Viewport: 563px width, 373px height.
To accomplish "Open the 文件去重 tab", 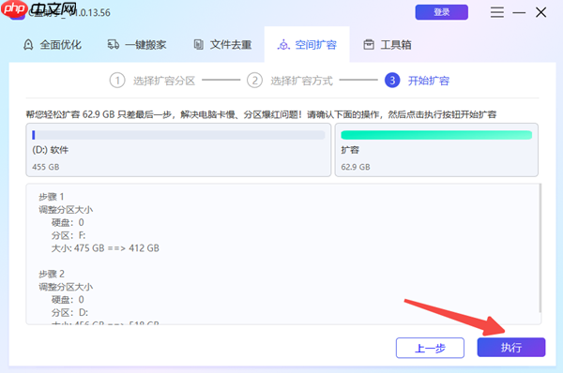I will click(222, 45).
